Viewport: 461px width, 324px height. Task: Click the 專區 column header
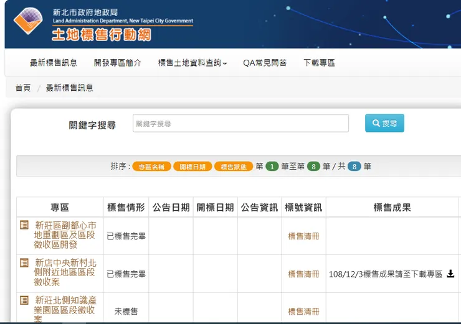pos(60,208)
